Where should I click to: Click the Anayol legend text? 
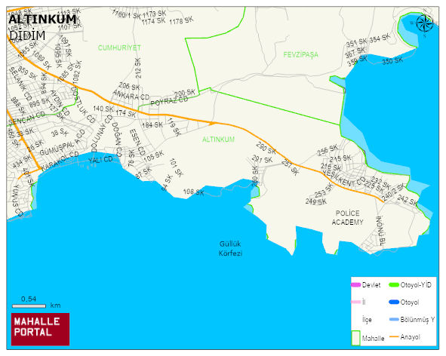click(x=411, y=337)
